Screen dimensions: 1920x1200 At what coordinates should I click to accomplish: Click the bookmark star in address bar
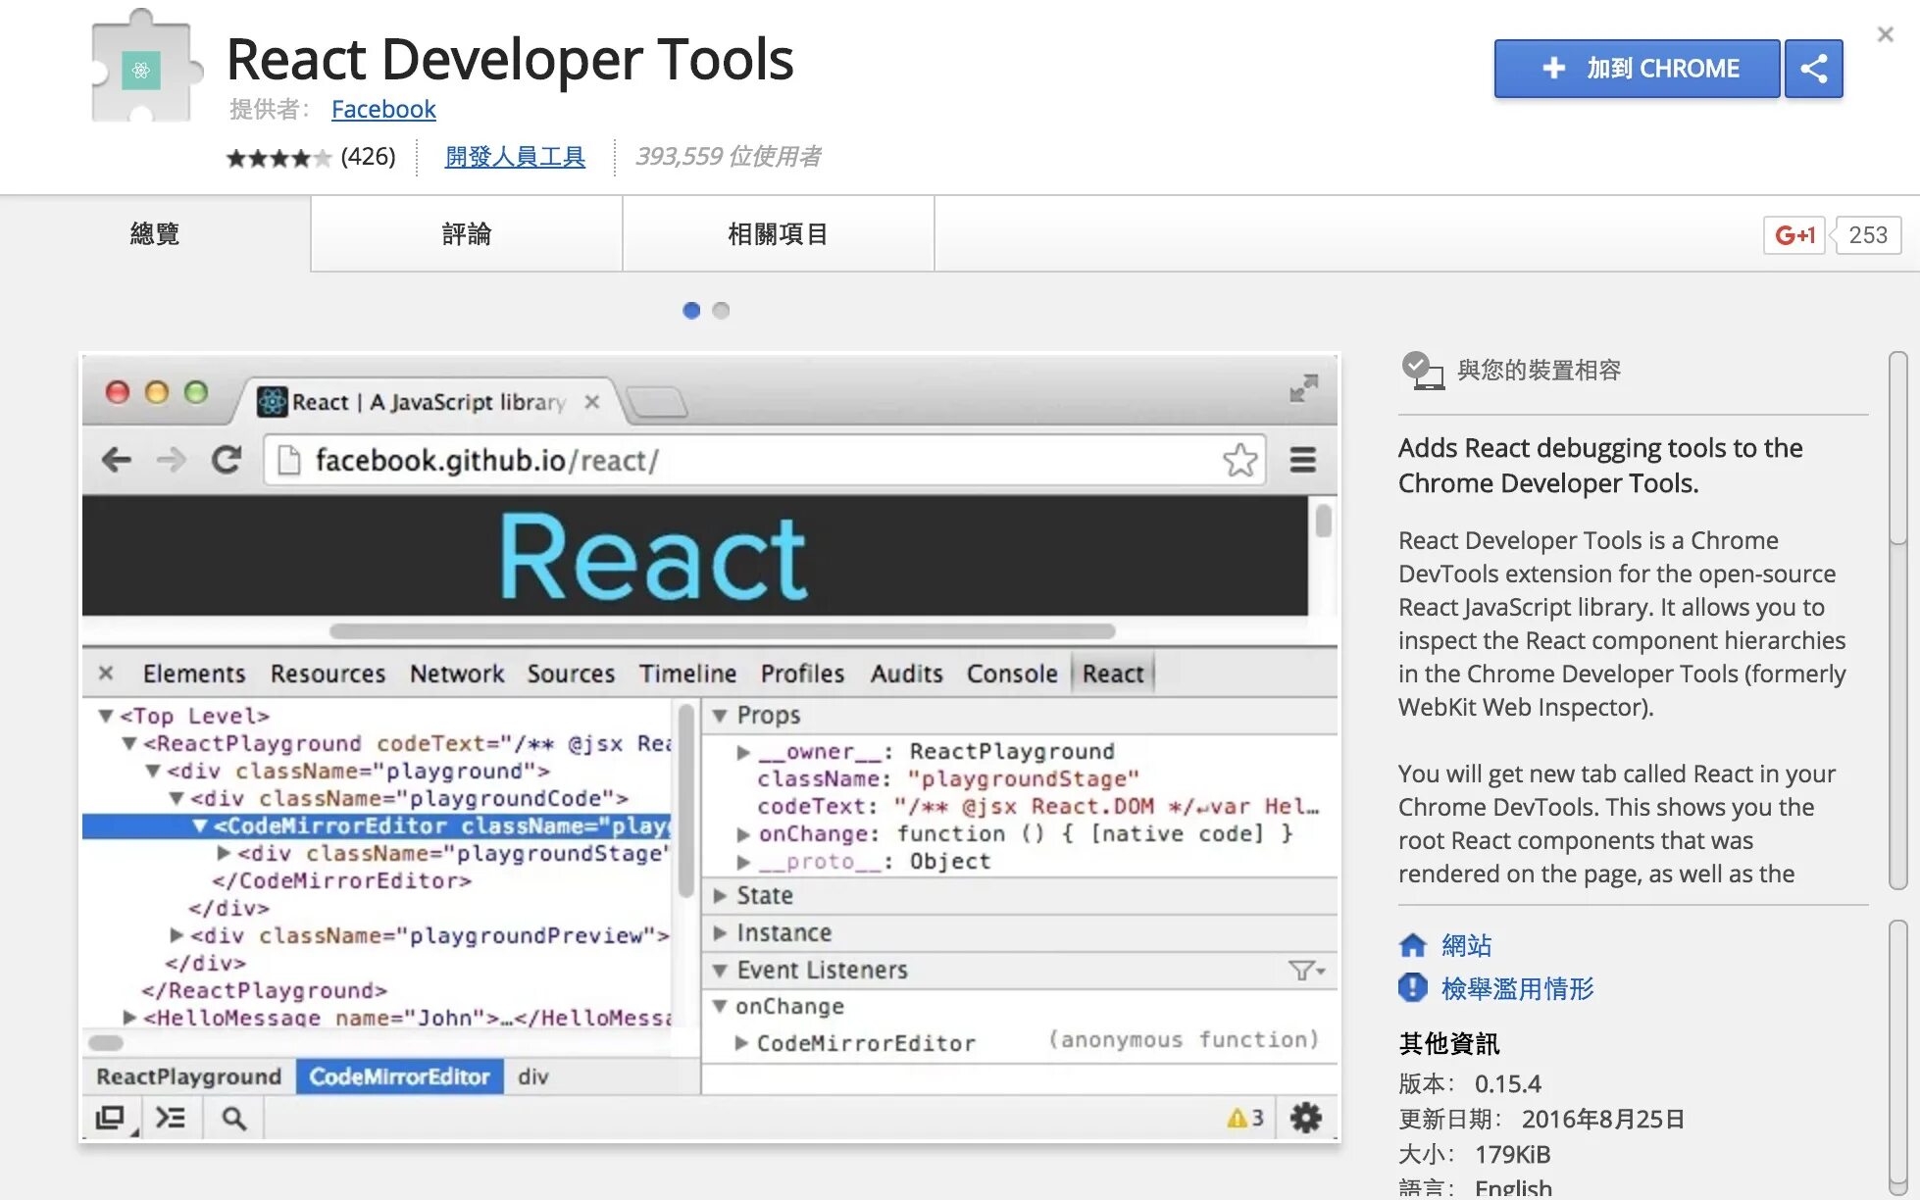(x=1239, y=460)
